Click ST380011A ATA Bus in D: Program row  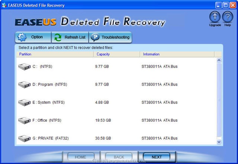coord(160,84)
